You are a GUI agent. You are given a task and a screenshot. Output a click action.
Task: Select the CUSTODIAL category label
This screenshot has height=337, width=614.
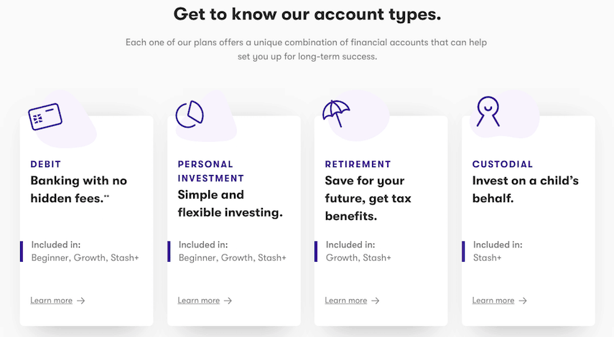click(503, 164)
